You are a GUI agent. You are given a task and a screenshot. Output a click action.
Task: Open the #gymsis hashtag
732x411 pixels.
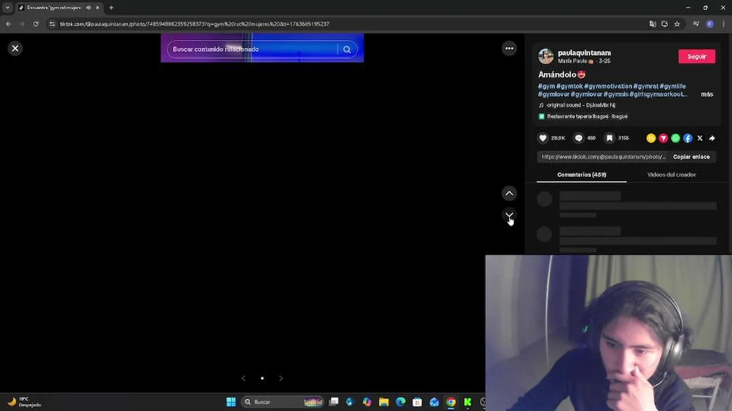(x=616, y=94)
